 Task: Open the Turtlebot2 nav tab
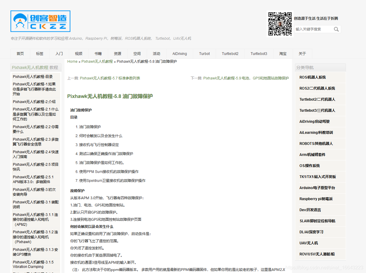pos(230,54)
